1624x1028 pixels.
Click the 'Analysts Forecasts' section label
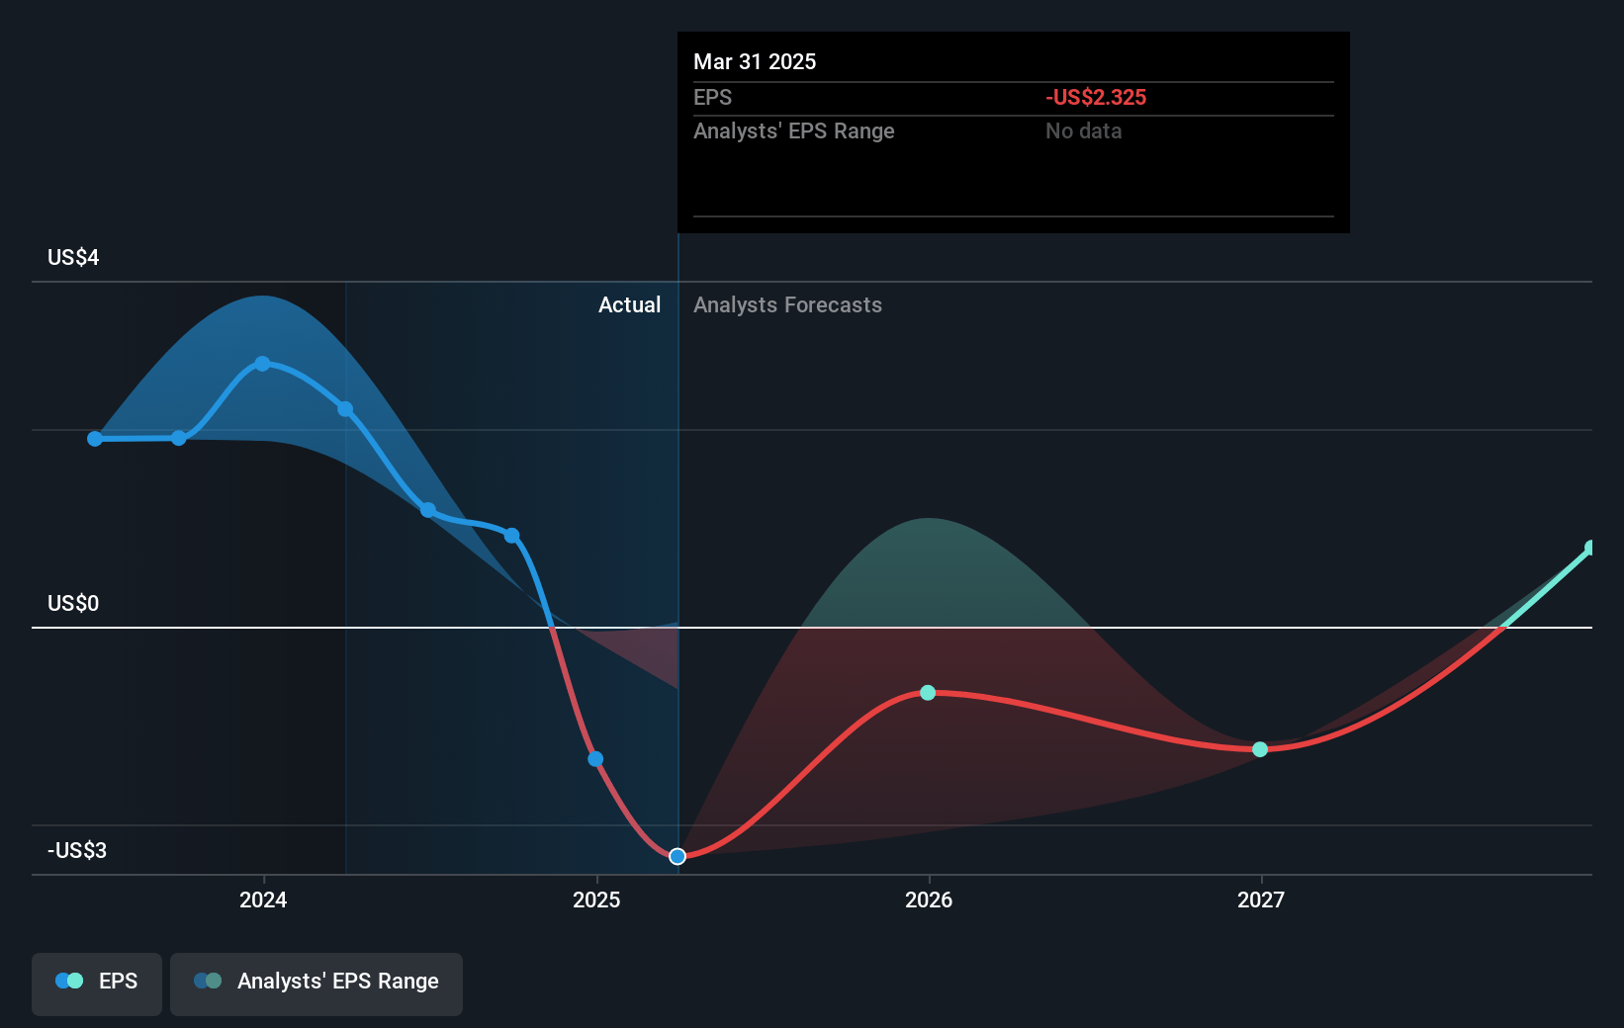tap(787, 305)
